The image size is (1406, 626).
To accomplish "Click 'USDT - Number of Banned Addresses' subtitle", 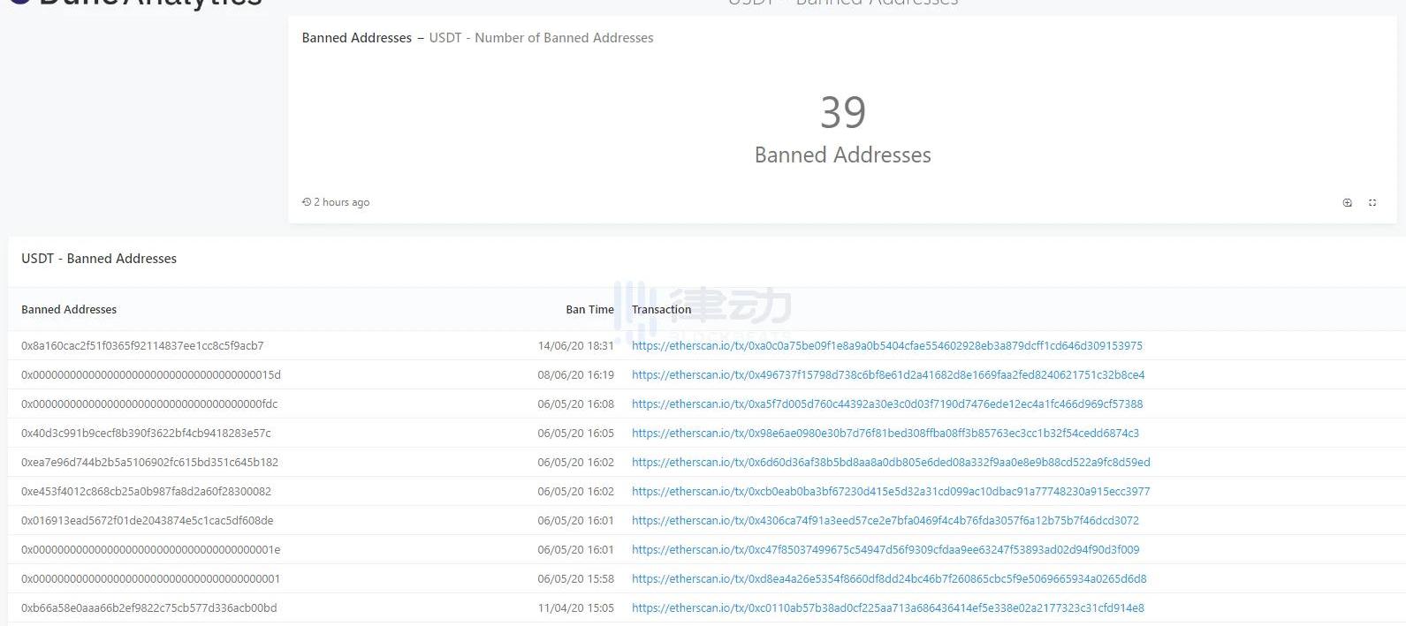I will pyautogui.click(x=541, y=38).
